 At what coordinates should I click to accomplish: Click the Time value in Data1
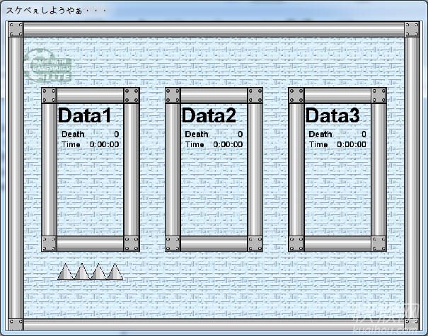(104, 145)
